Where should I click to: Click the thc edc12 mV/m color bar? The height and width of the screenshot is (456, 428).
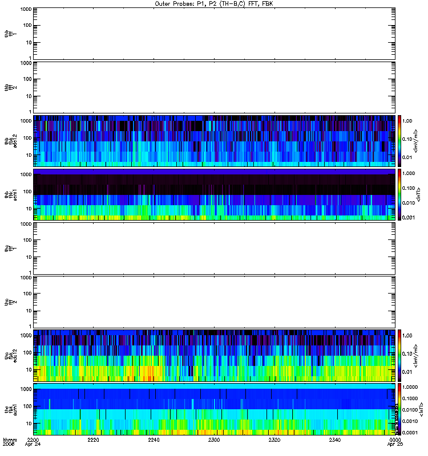399,356
